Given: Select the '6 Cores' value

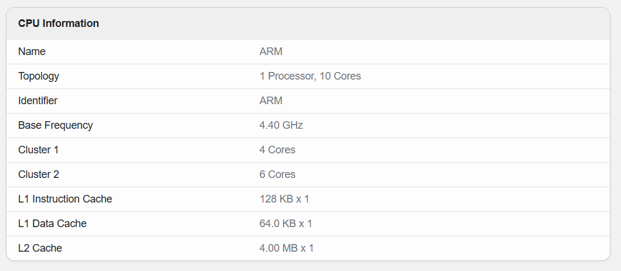Looking at the screenshot, I should tap(277, 174).
